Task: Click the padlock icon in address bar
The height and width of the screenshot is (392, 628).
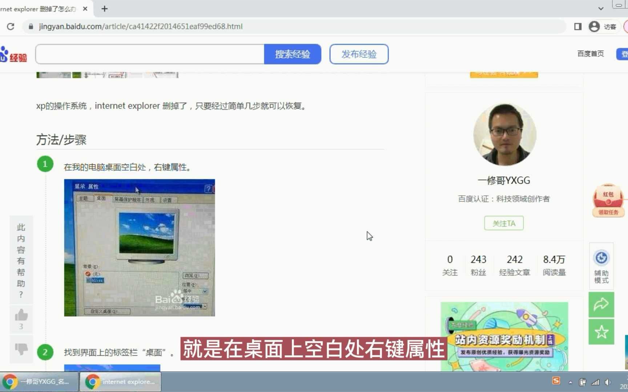Action: point(31,26)
